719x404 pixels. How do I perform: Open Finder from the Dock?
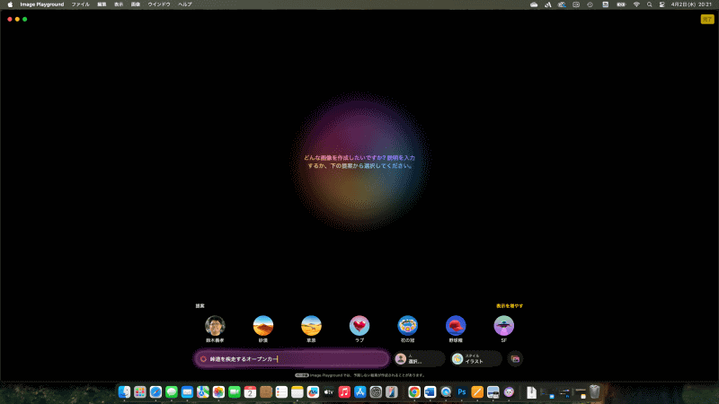point(124,392)
